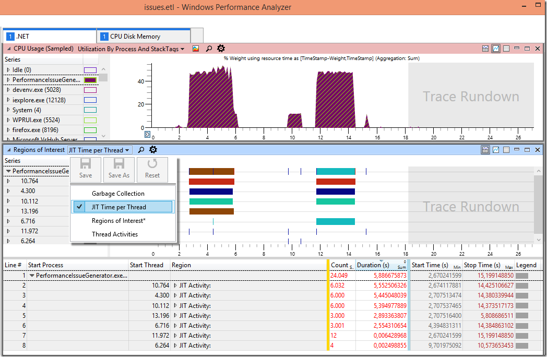Expand devenv.exe (5028) series
547x357 pixels.
pyautogui.click(x=8, y=90)
